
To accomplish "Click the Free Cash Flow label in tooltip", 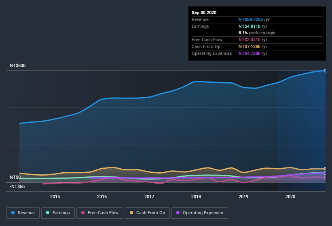I will [x=207, y=40].
